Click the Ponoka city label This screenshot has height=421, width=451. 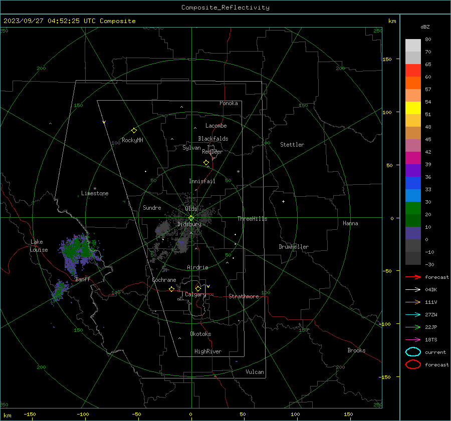229,103
